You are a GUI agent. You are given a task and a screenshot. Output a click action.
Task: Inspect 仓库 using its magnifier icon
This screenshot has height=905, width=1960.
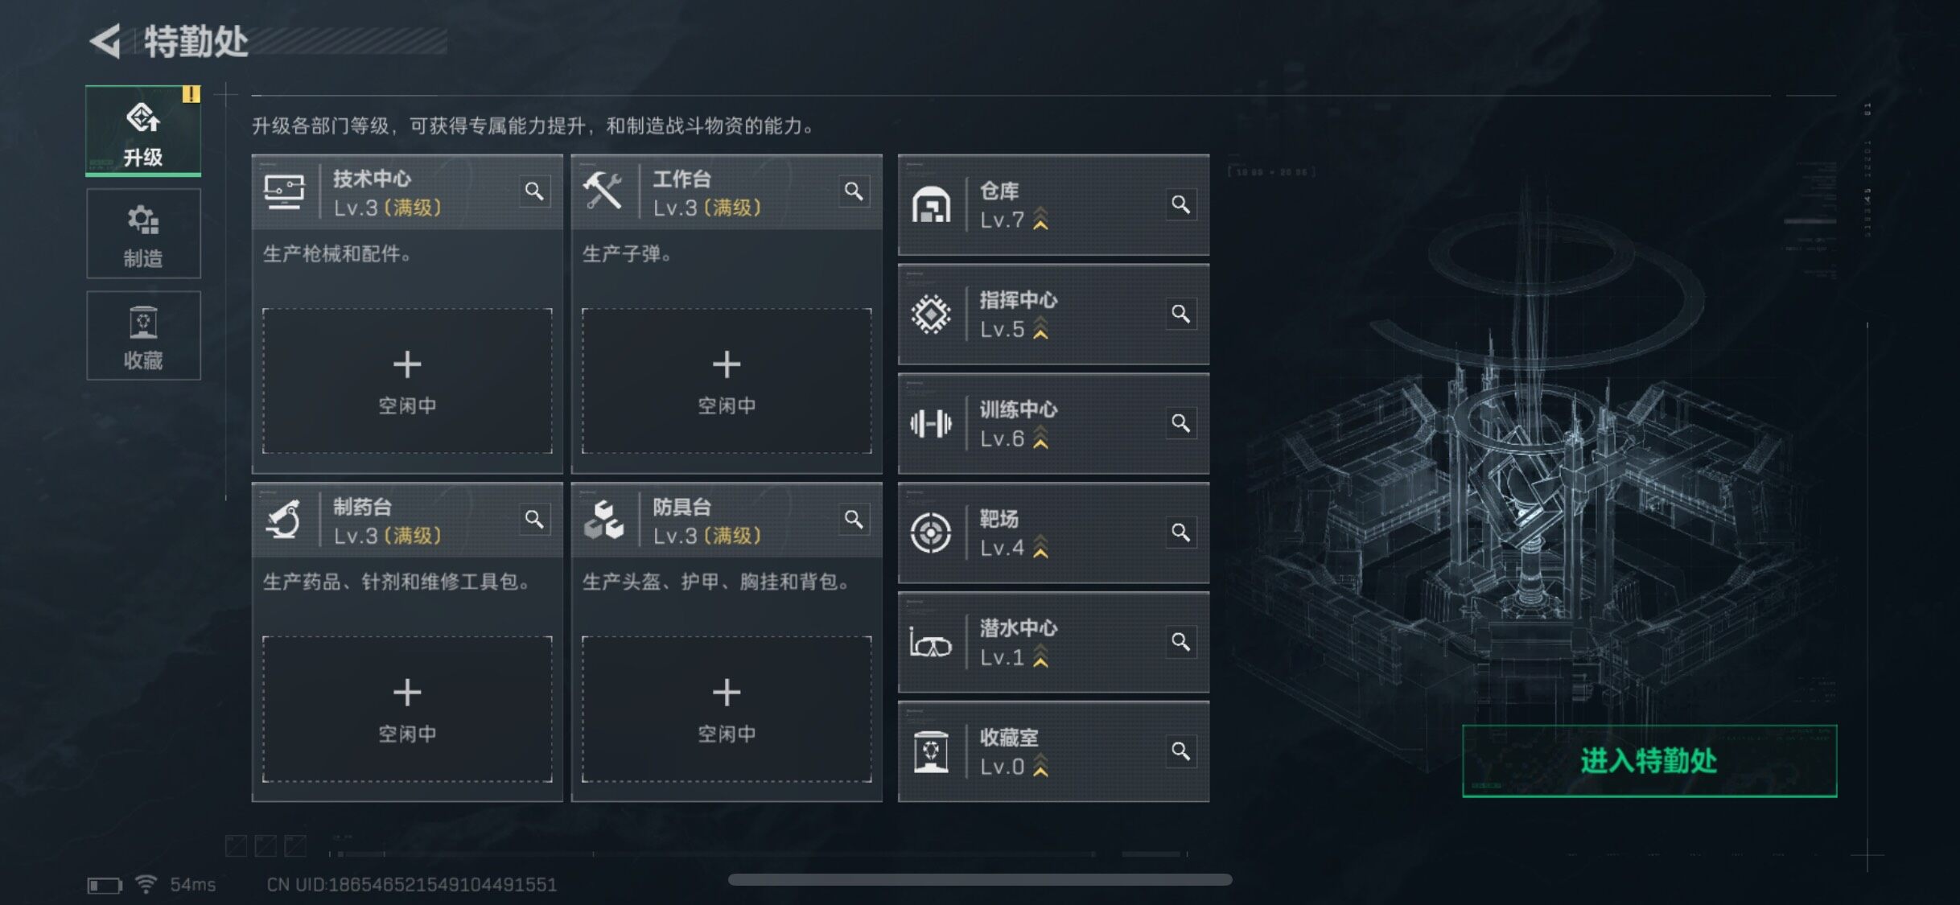1180,204
